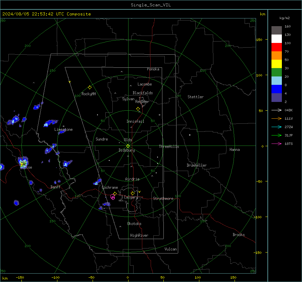Click the 2024/08/05 22:53:42 UTC Composite timestamp
Viewport: 302px width, 282px height.
pos(46,14)
